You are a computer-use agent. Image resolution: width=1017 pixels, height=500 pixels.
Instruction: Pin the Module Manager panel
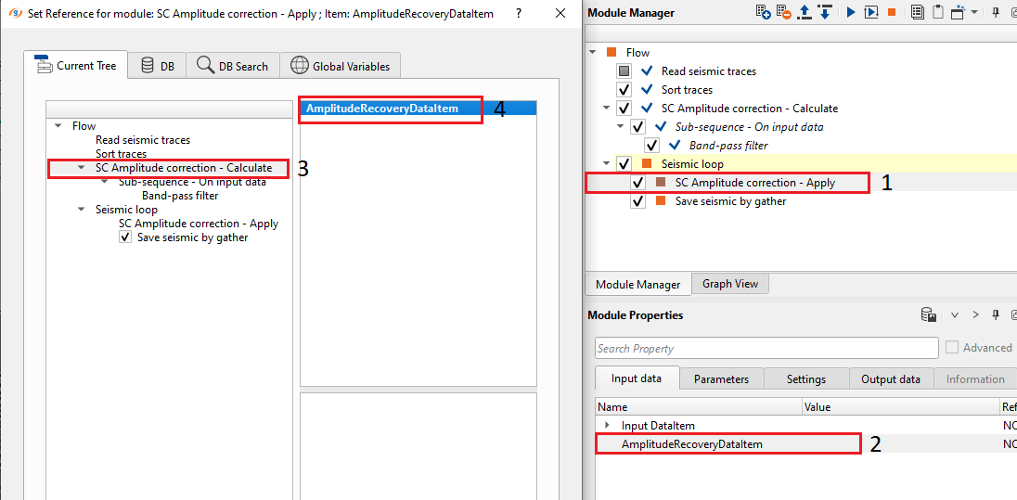pyautogui.click(x=996, y=12)
